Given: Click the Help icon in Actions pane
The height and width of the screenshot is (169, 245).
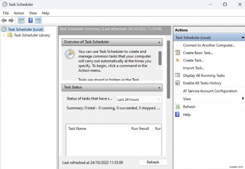Looking at the screenshot, I should (x=177, y=115).
